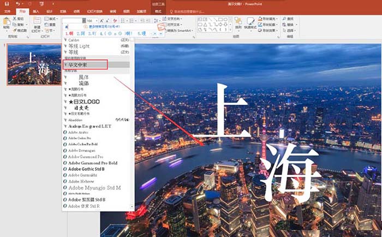Screen dimensions: 382x237
Task: Click the Undo arrow icon
Action: (x=18, y=4)
